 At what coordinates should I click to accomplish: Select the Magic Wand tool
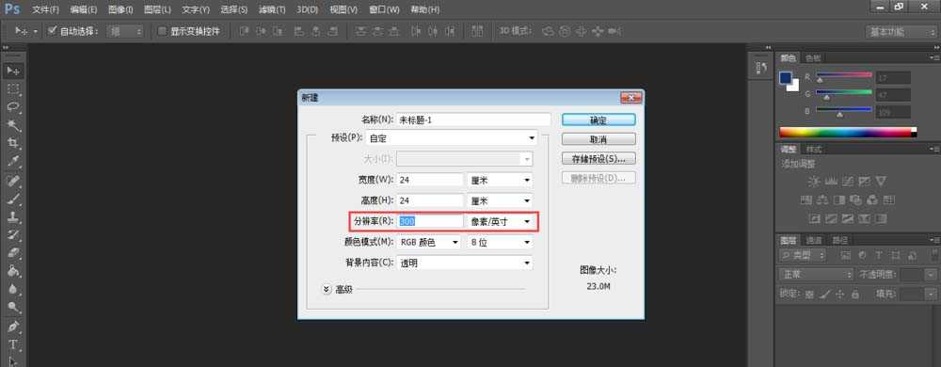(x=13, y=125)
